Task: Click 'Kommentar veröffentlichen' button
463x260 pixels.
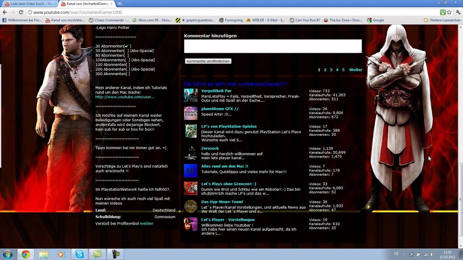Action: [208, 61]
